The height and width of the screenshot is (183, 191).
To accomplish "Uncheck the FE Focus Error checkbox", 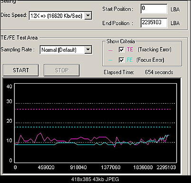I will click(x=122, y=60).
